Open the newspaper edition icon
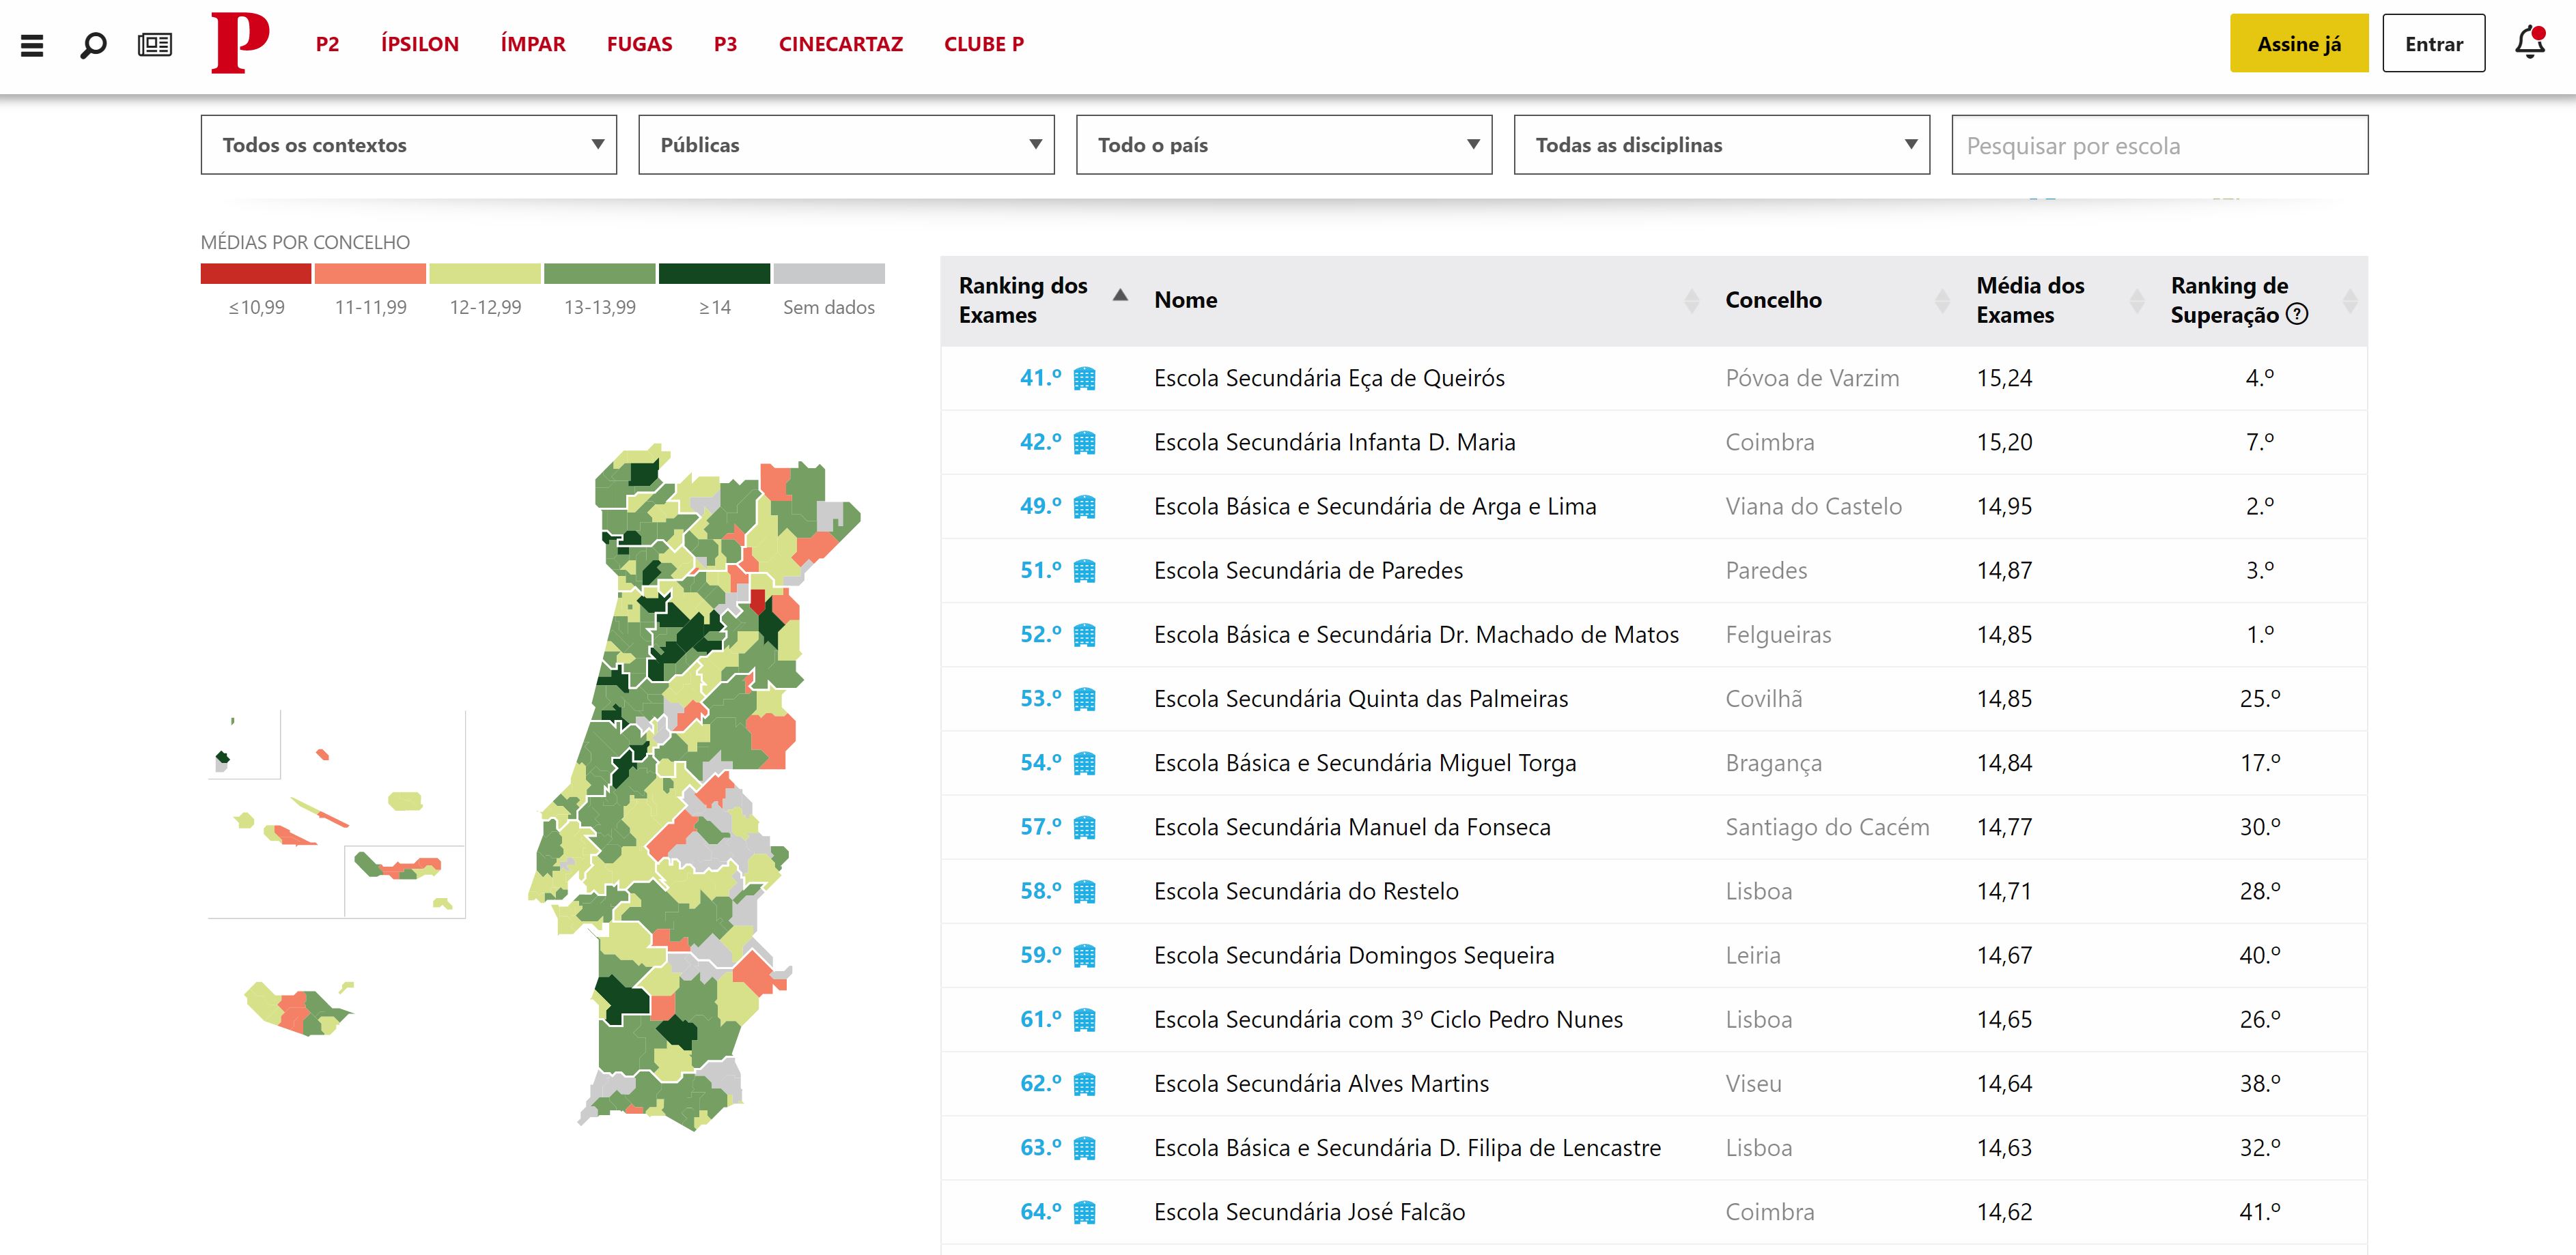 coord(155,45)
